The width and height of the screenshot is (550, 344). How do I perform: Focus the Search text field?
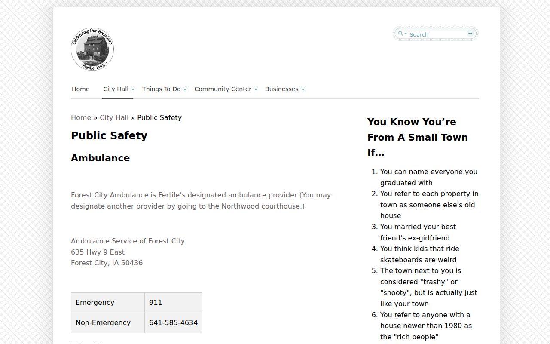point(437,34)
